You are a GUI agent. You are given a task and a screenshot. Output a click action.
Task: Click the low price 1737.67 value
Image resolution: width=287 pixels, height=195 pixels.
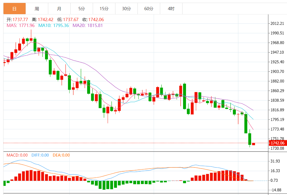(71, 19)
